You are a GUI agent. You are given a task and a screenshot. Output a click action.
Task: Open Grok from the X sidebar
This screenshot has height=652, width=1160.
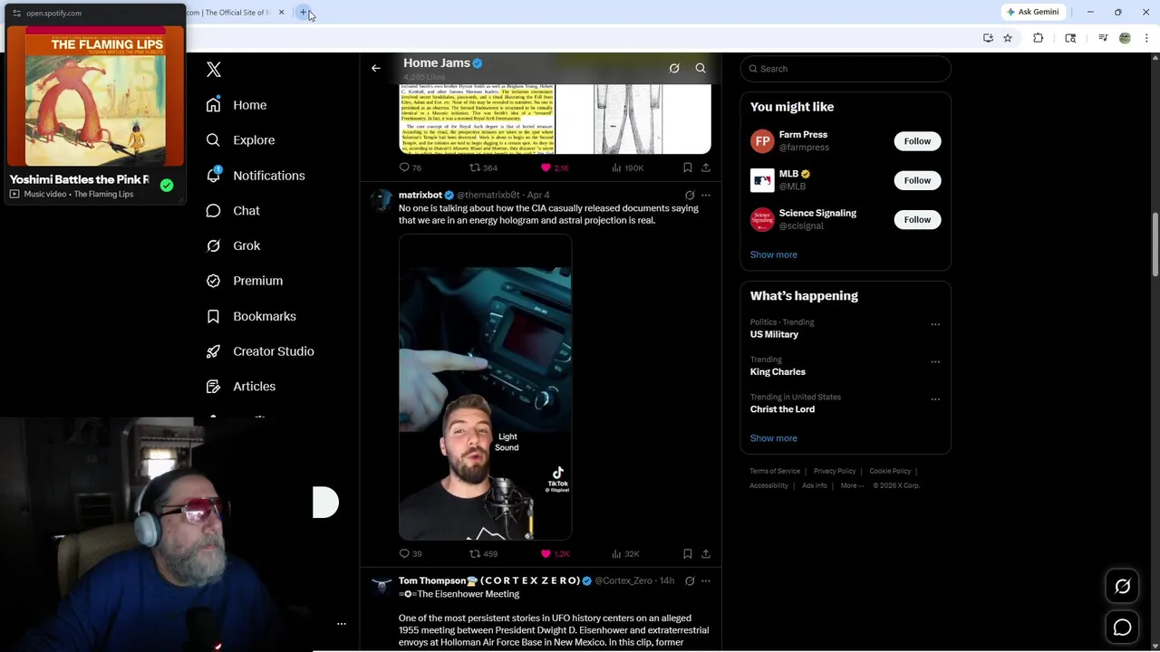coord(233,245)
